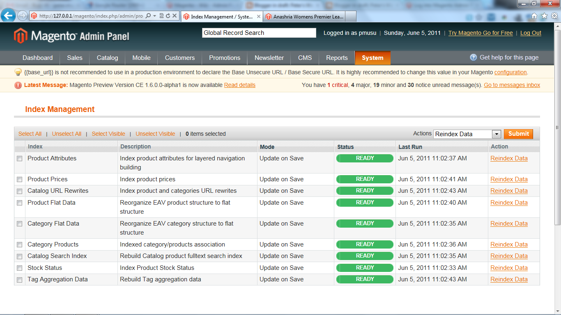Click the browser forward arrow button

click(22, 16)
